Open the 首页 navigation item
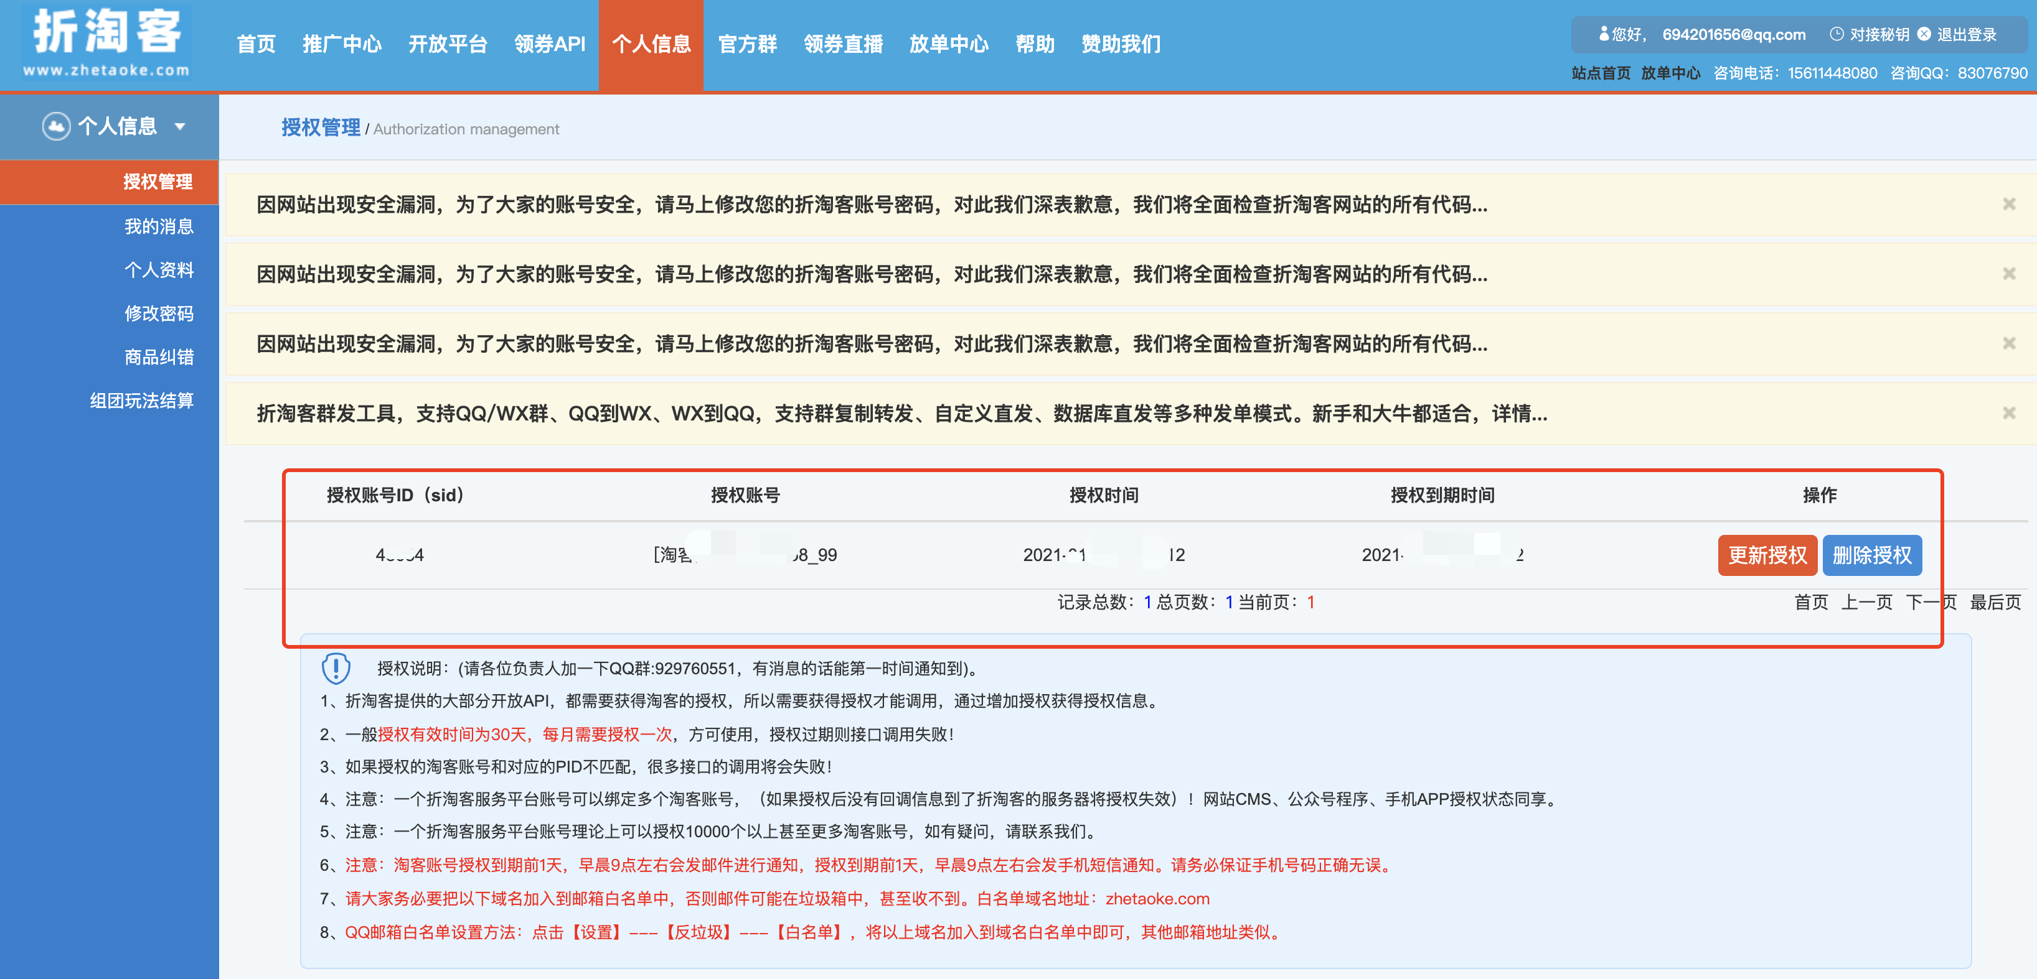Image resolution: width=2037 pixels, height=979 pixels. tap(256, 44)
